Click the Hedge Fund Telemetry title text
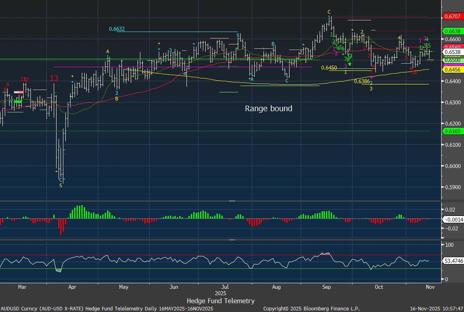The height and width of the screenshot is (312, 464). click(x=221, y=301)
